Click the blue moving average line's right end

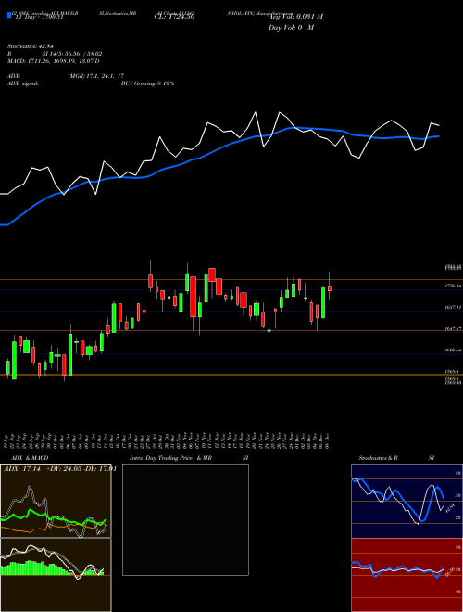click(438, 136)
